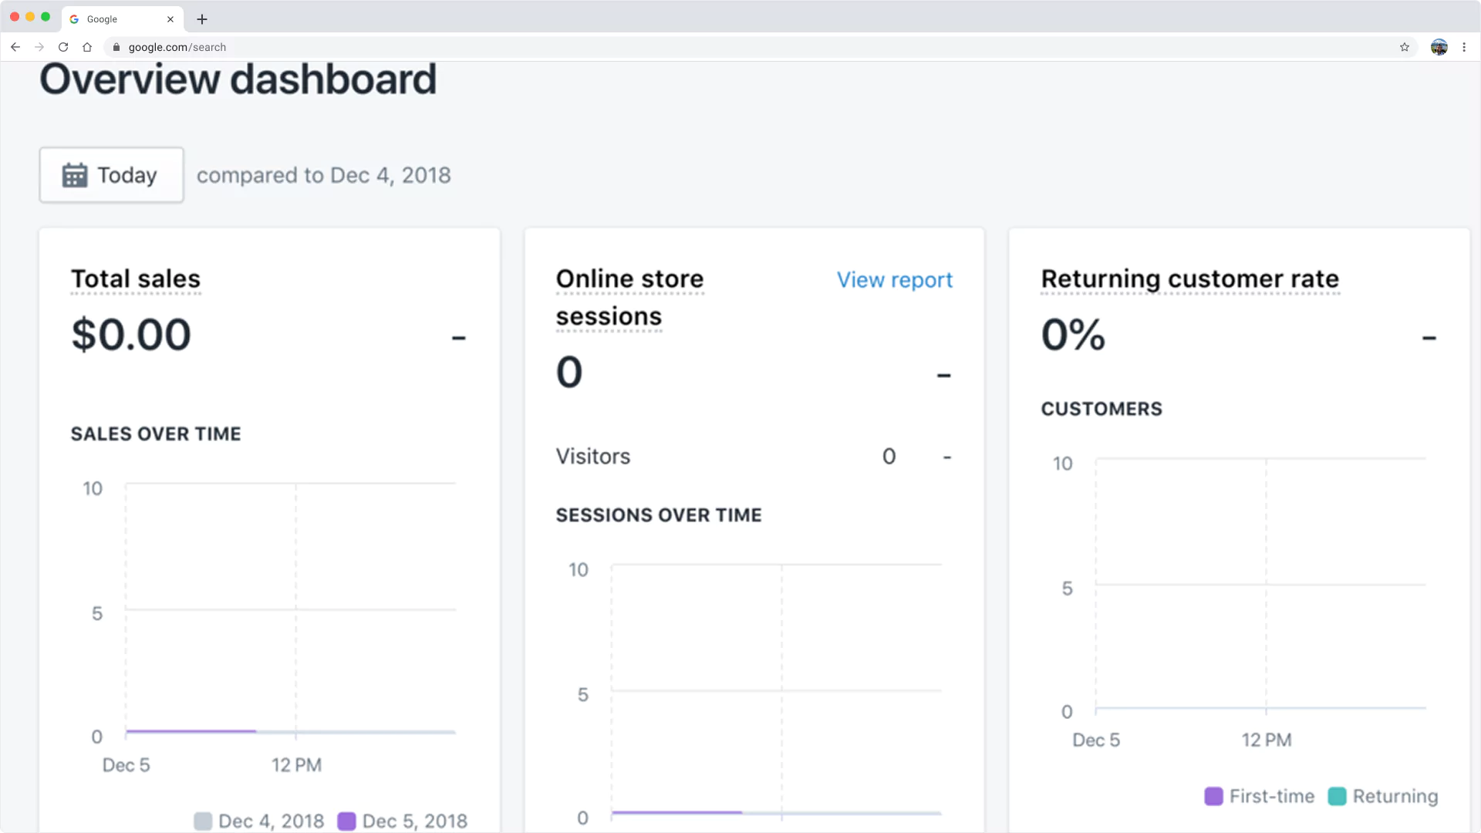Reload the page with refresh icon
Image resolution: width=1481 pixels, height=833 pixels.
[63, 47]
